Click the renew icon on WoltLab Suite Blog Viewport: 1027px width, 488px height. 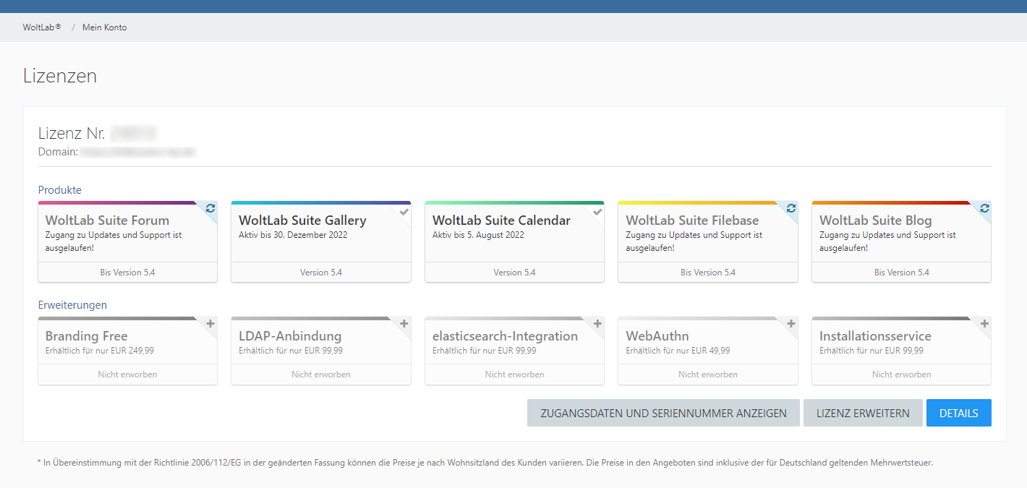click(984, 208)
